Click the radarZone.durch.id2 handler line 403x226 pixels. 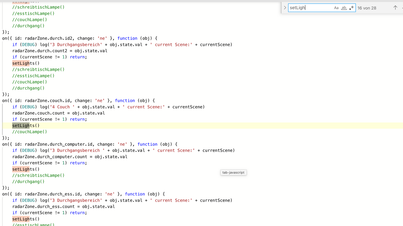80,38
